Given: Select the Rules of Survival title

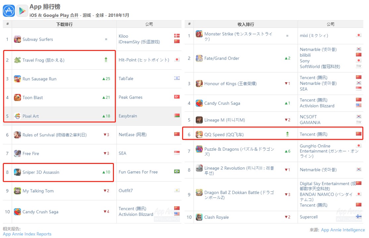Looking at the screenshot, I should pos(54,135).
